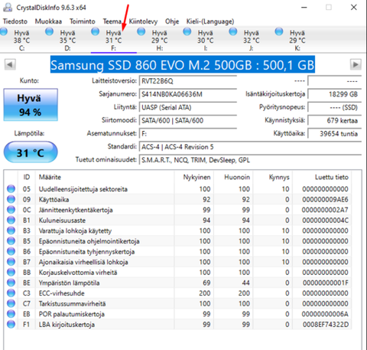This screenshot has height=350, width=367.
Task: Go to previous disk with left arrow
Action: (x=10, y=64)
